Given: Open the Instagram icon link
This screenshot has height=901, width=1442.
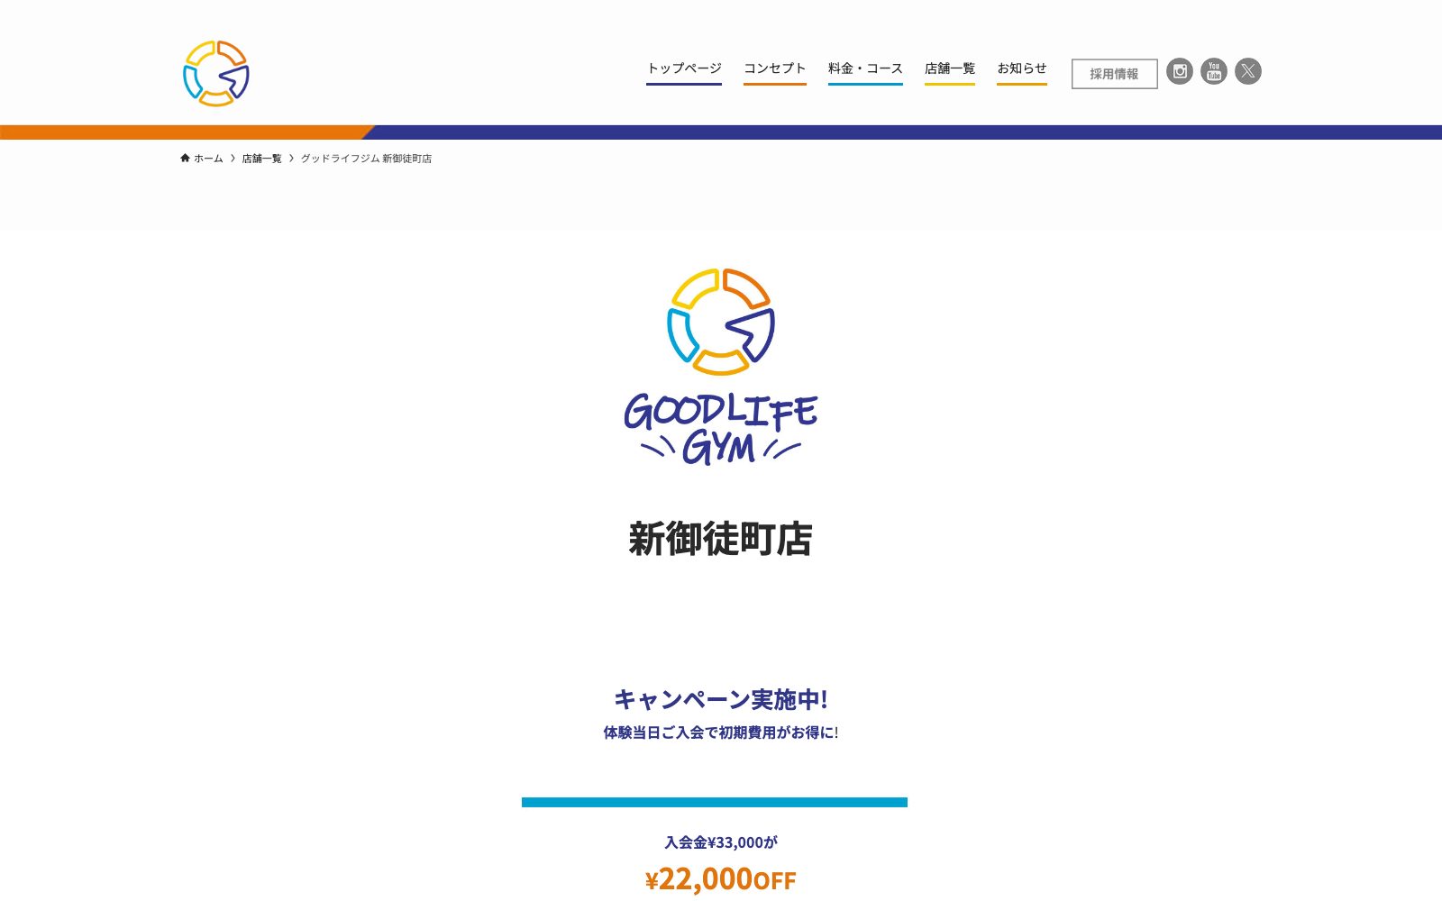Looking at the screenshot, I should (x=1180, y=71).
